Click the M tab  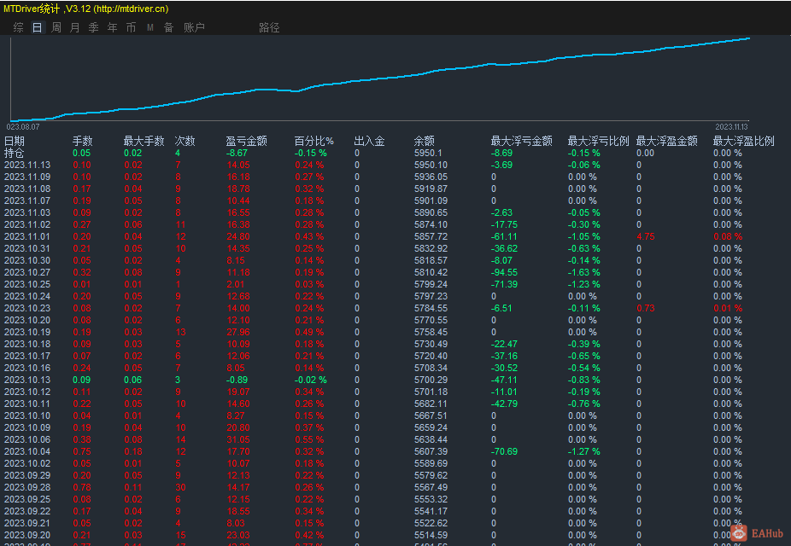(x=150, y=27)
